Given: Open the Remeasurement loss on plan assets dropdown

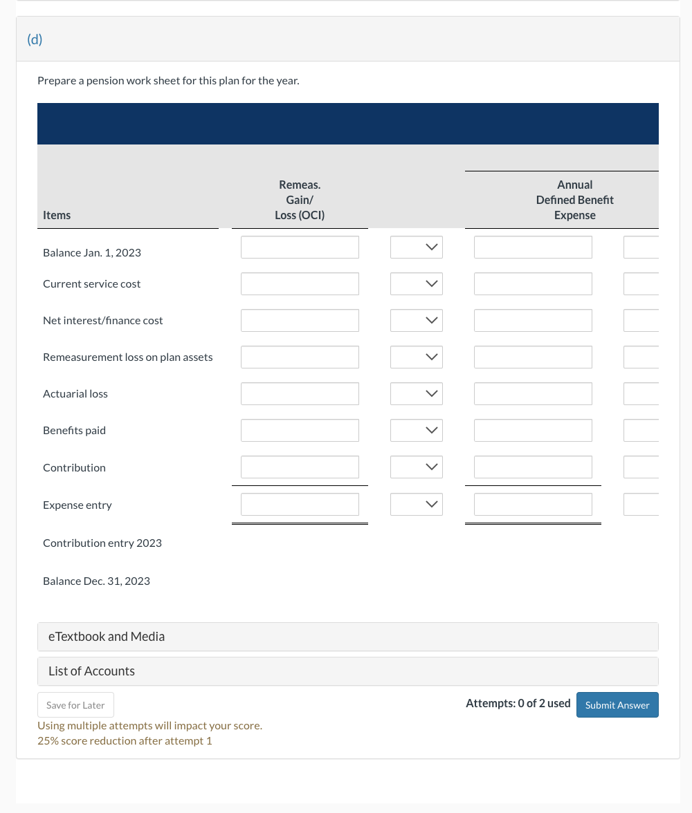Looking at the screenshot, I should pyautogui.click(x=416, y=357).
